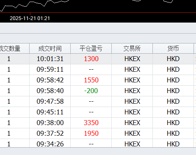Viewport: 196px width, 155px height.
Task: Click HKEX in the 09:59:11 row
Action: pos(132,69)
